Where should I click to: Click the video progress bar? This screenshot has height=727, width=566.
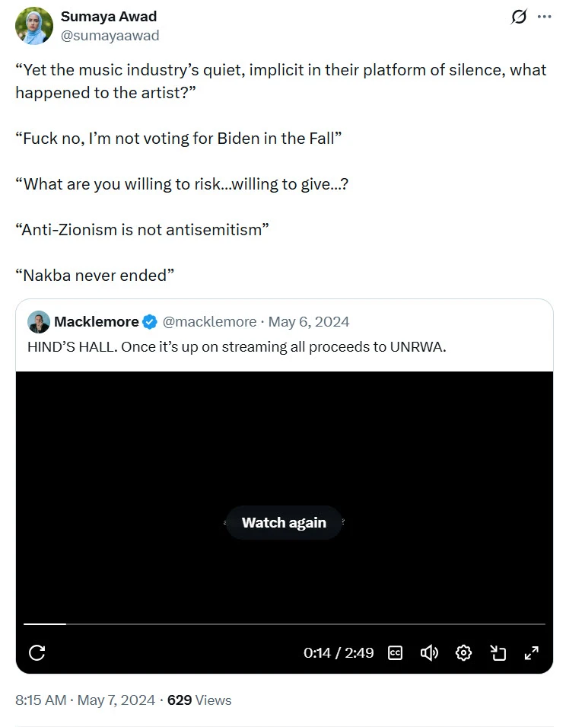click(284, 624)
